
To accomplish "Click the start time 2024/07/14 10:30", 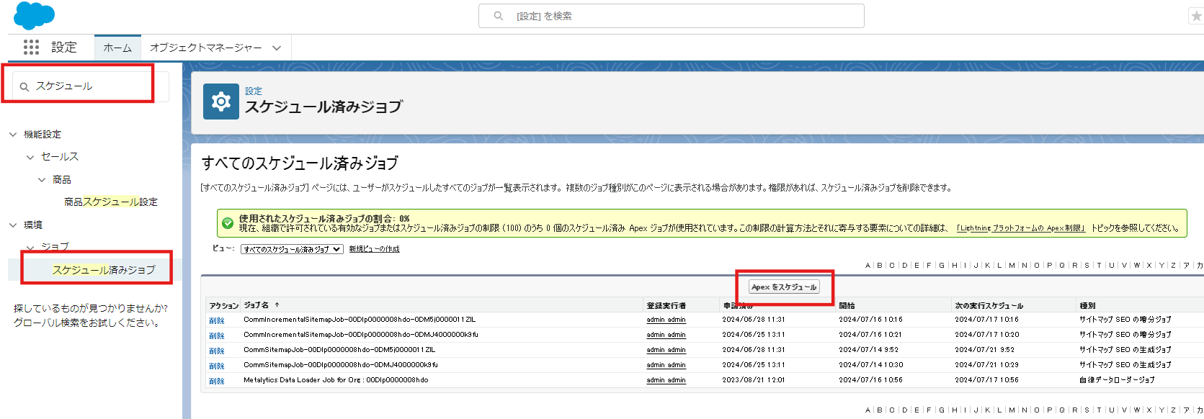I will coord(870,365).
